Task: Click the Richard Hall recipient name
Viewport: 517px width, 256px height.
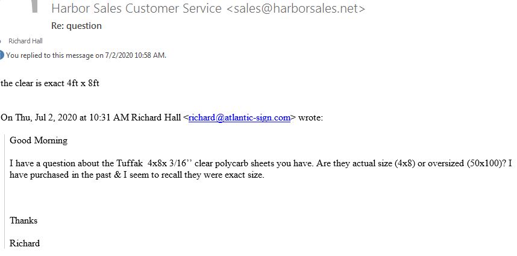Action: pyautogui.click(x=25, y=41)
